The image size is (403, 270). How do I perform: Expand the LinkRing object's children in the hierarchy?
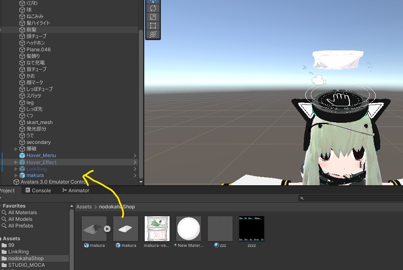click(x=16, y=169)
